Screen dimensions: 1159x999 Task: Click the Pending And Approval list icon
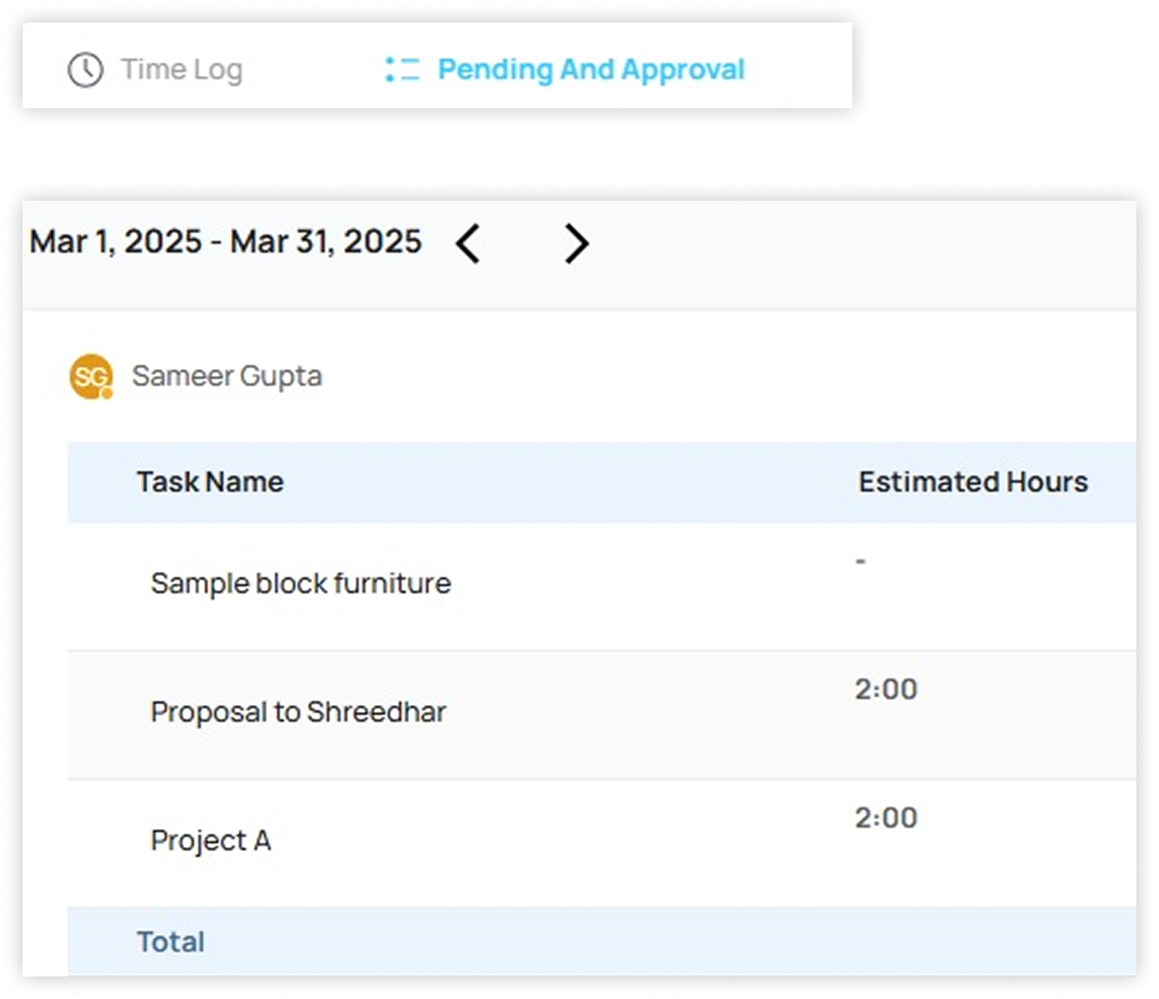point(402,70)
